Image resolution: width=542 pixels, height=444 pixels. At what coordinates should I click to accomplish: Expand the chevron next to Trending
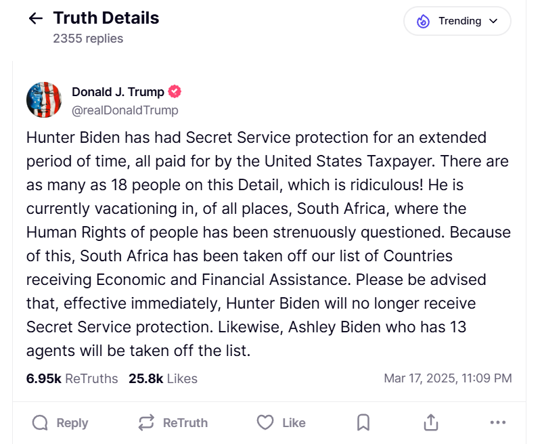[x=493, y=21]
